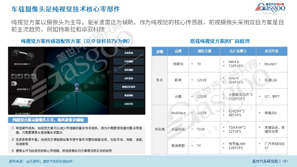
Task: Select the 高速领航 button
Action: (129, 95)
